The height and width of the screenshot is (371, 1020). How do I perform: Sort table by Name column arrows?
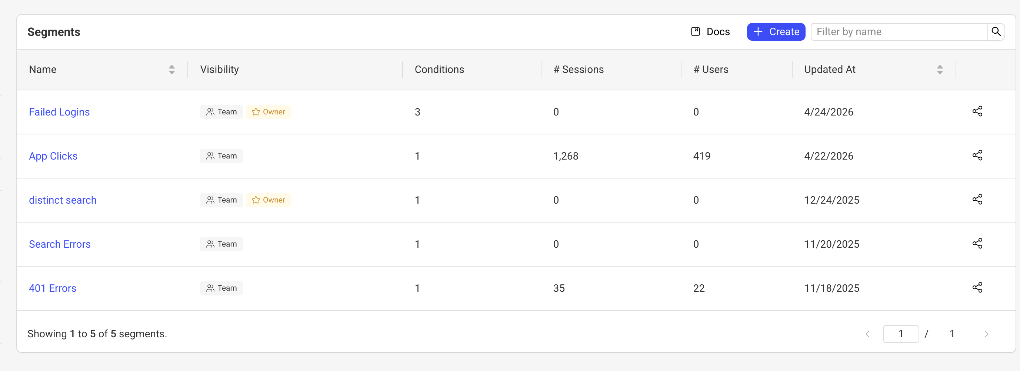[171, 70]
